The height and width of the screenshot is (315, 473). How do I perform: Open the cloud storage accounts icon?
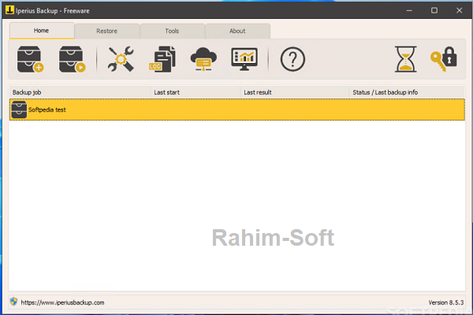click(x=203, y=59)
